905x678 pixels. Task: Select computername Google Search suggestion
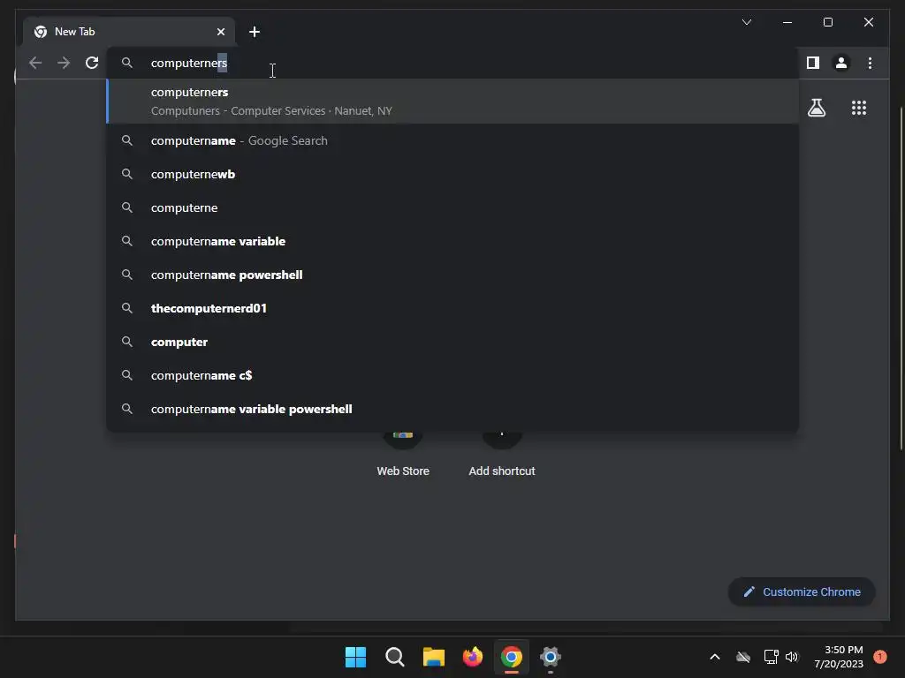(453, 140)
